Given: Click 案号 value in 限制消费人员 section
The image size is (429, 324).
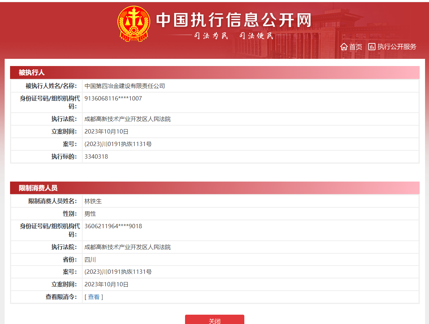Looking at the screenshot, I should [118, 272].
